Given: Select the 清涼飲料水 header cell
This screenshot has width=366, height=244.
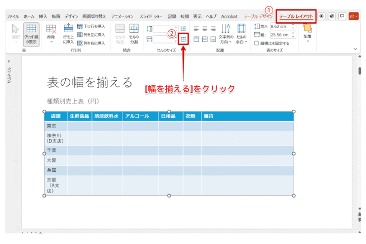Looking at the screenshot, I should pyautogui.click(x=106, y=116).
